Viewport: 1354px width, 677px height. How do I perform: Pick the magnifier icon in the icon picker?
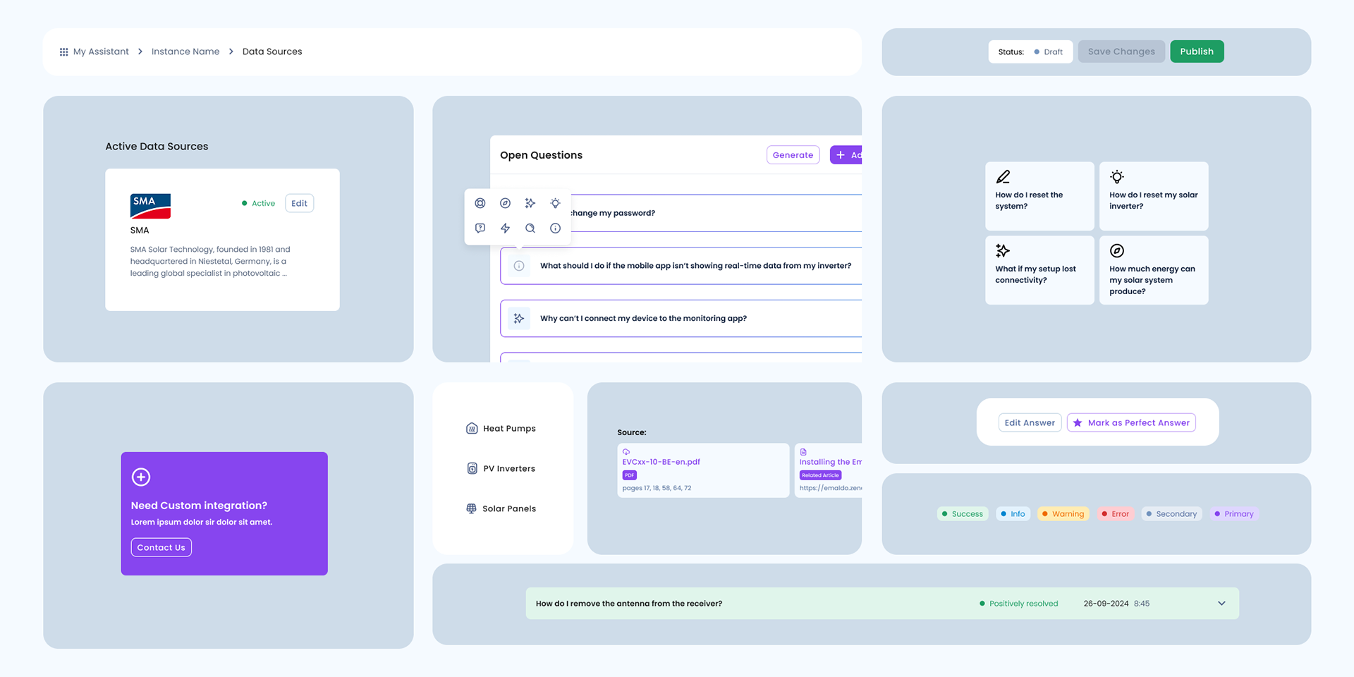point(530,228)
